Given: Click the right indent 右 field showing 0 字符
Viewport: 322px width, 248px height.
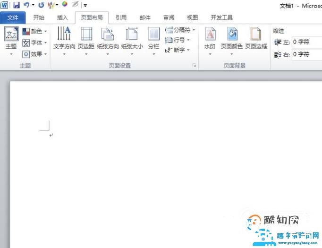Looking at the screenshot, I should tap(307, 54).
